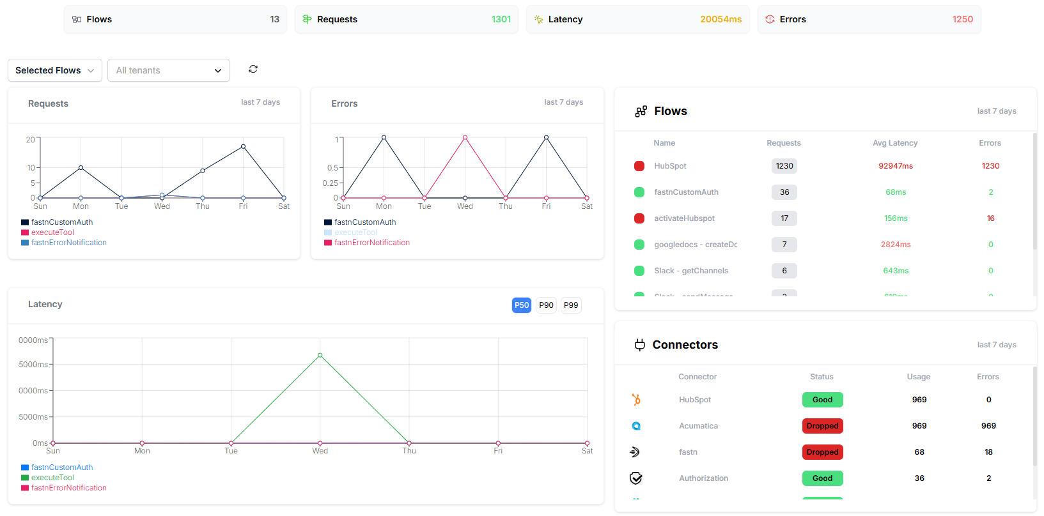
Task: Click the 92947ms average latency value
Action: [896, 166]
